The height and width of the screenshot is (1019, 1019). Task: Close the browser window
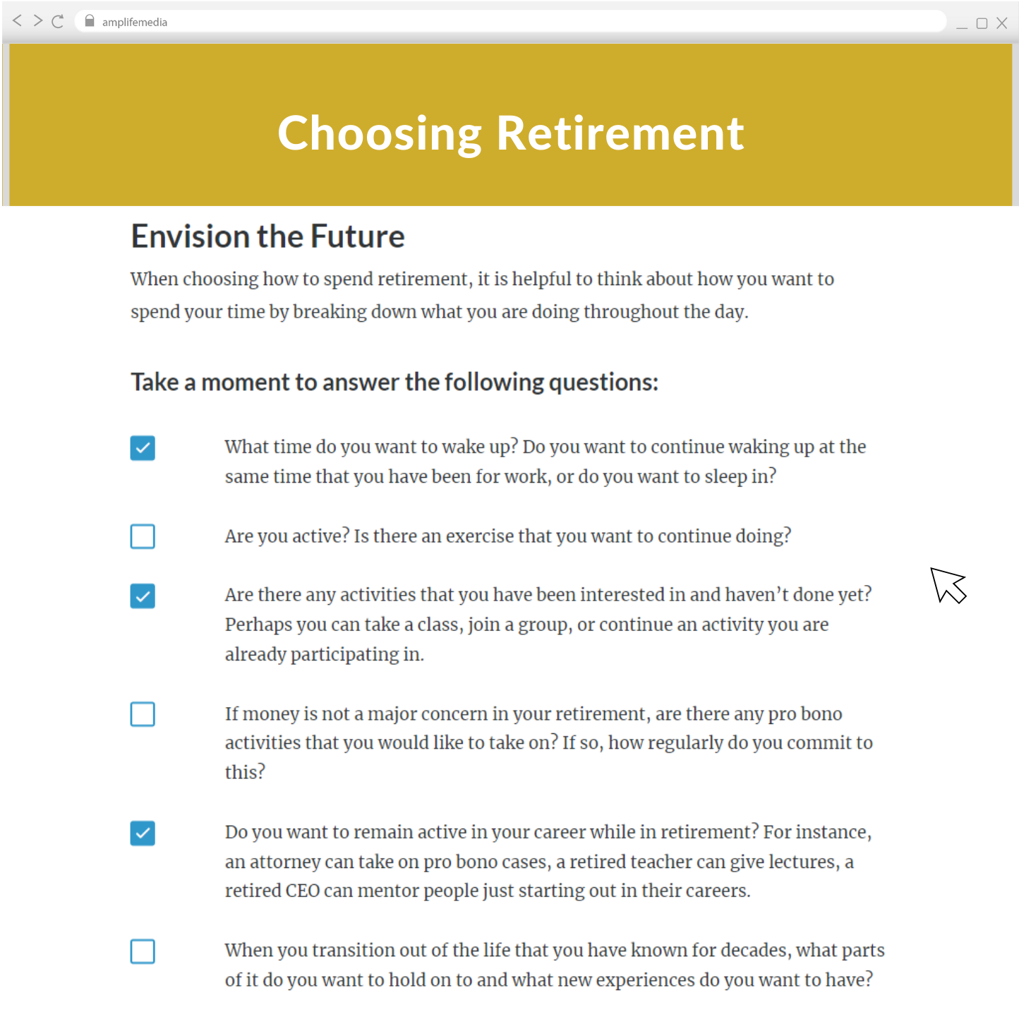(x=1003, y=23)
